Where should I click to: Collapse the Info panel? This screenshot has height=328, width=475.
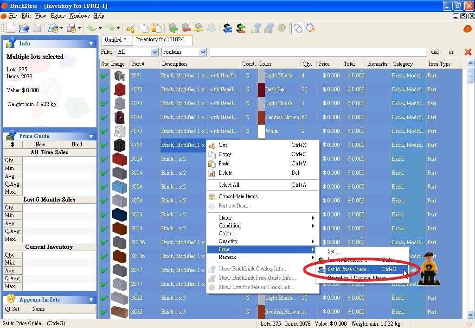coord(91,44)
